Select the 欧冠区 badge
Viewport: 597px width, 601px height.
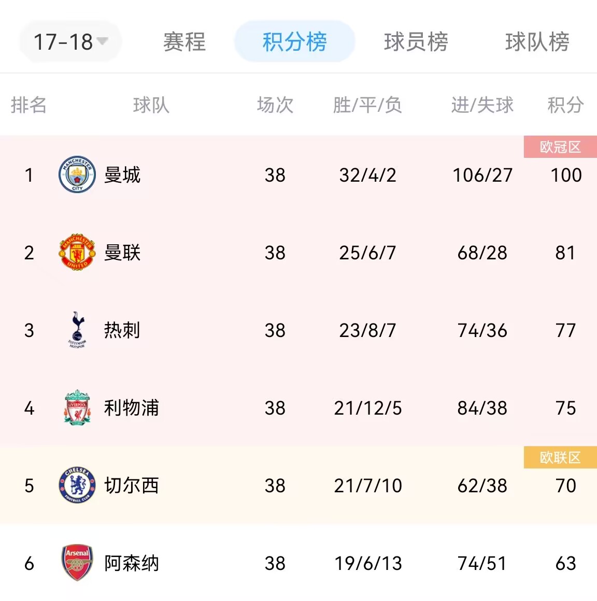pos(560,146)
